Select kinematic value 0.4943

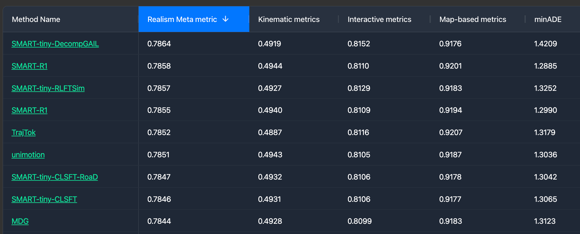tap(270, 155)
